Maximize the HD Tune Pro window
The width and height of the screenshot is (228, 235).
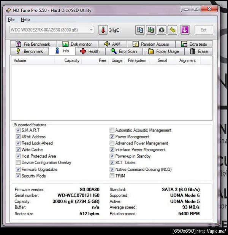pyautogui.click(x=196, y=9)
